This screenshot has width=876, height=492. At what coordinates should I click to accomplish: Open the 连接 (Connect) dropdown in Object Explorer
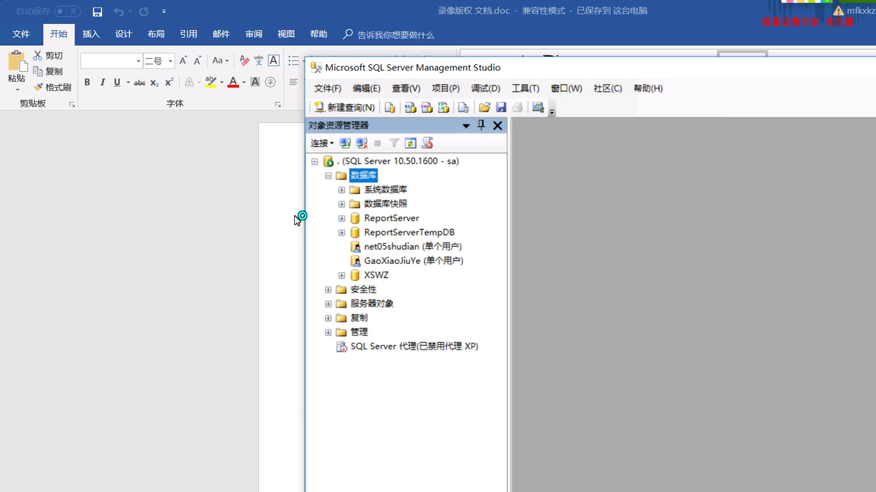tap(322, 143)
